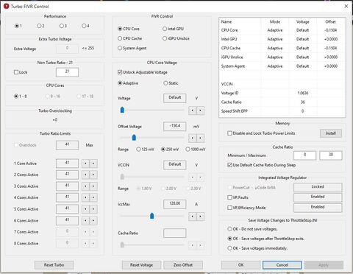Click the ThrottleStop icon in title bar
The width and height of the screenshot is (353, 274).
[x=7, y=6]
